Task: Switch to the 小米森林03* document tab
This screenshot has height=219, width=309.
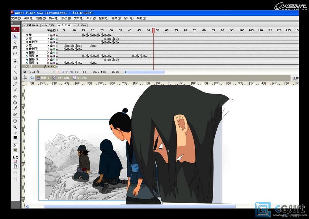Action: click(31, 25)
